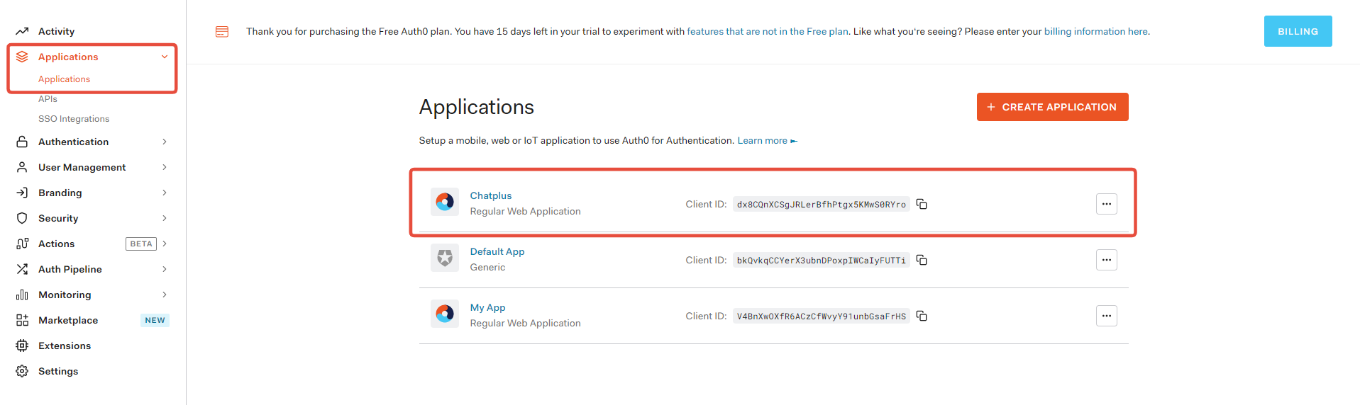Select the Chatplus Client ID text field
1360x405 pixels.
821,204
